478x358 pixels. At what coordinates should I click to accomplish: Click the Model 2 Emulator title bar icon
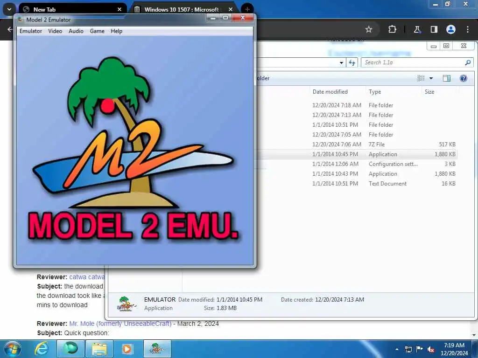pyautogui.click(x=20, y=20)
